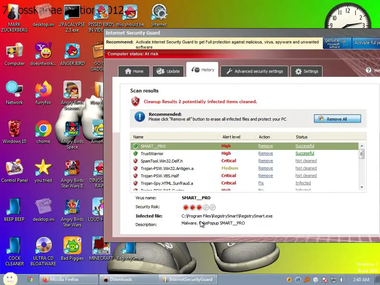
Task: Click Remove link for SpamTool.Win32.Delf.h
Action: click(x=265, y=161)
